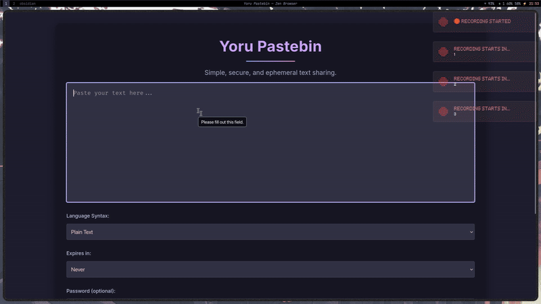
Task: Click the 'Language Syntax:' label
Action: click(x=88, y=216)
